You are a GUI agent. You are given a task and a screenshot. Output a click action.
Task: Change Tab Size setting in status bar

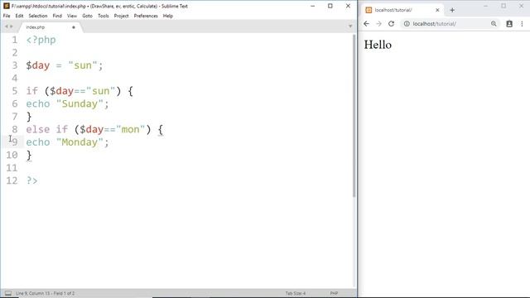(x=295, y=293)
